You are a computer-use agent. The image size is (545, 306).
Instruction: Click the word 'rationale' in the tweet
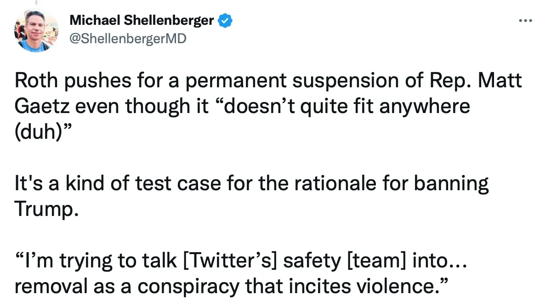tap(335, 183)
